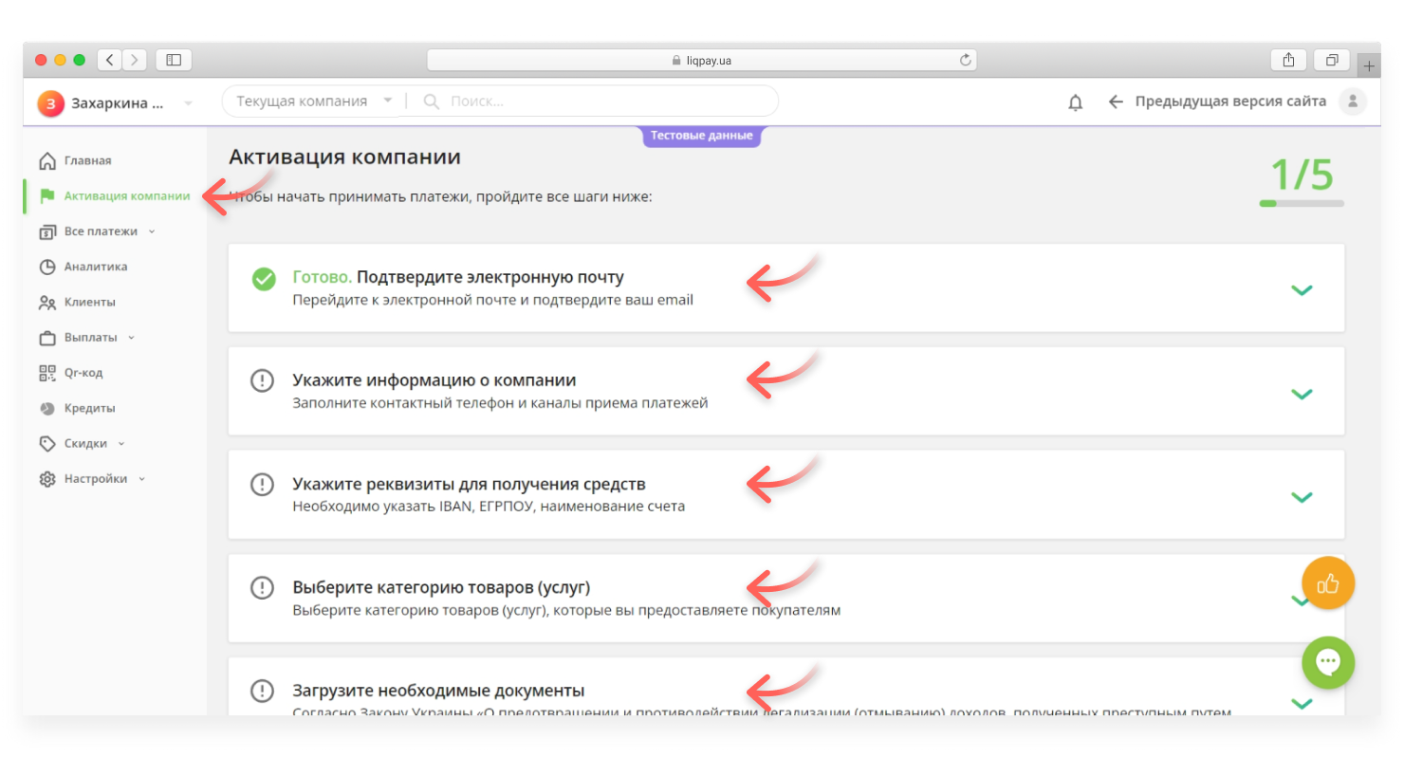Expand Все платежи menu in sidebar
Viewport: 1404px width, 757px height.
pyautogui.click(x=101, y=231)
